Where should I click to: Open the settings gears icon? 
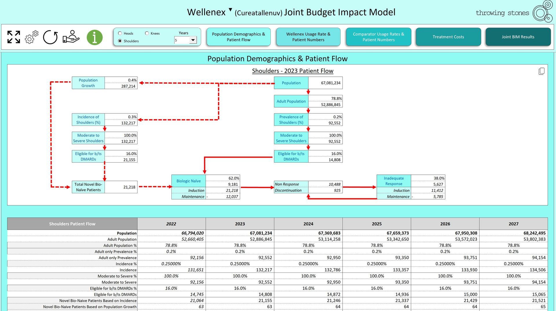[31, 37]
